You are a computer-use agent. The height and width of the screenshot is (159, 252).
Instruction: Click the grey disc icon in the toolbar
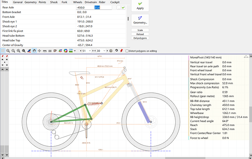(x=111, y=51)
